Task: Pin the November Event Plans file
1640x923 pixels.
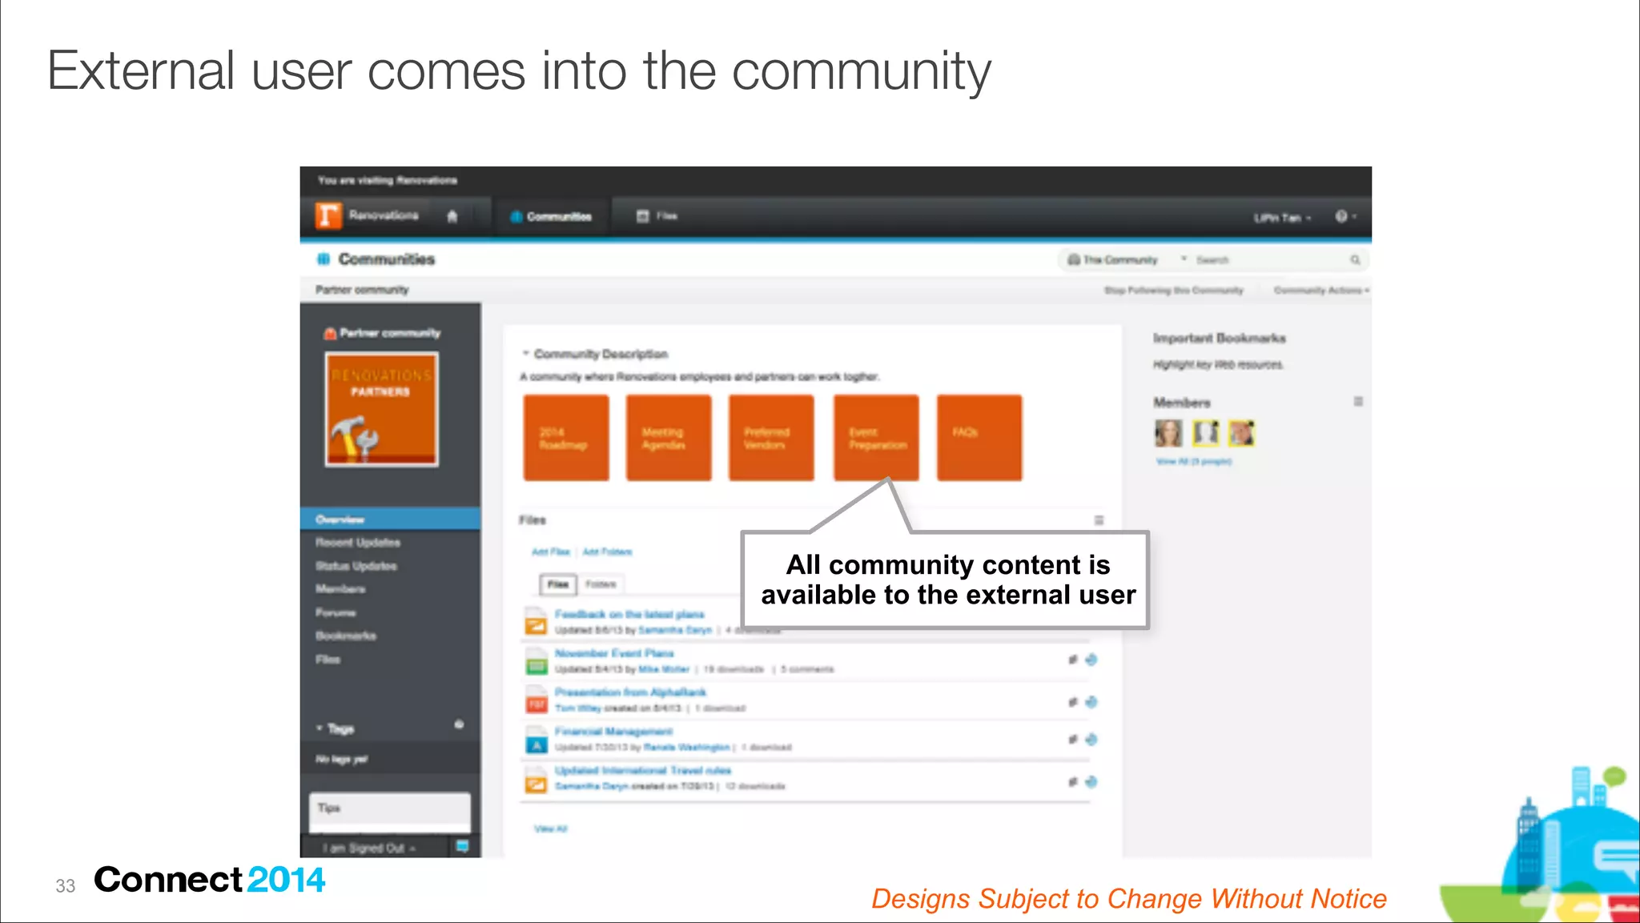Action: pyautogui.click(x=1072, y=660)
